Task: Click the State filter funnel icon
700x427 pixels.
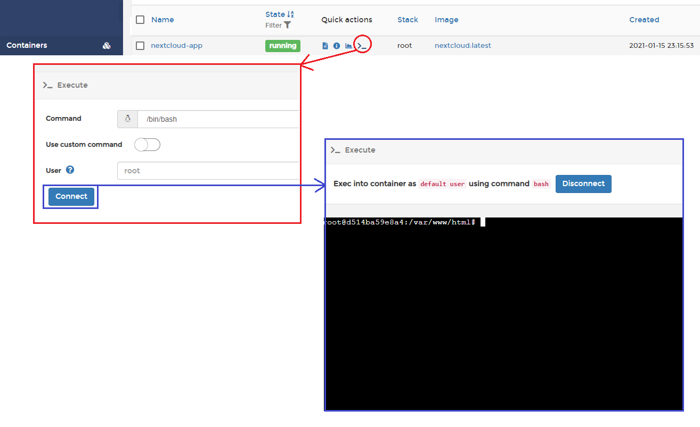Action: [x=288, y=25]
